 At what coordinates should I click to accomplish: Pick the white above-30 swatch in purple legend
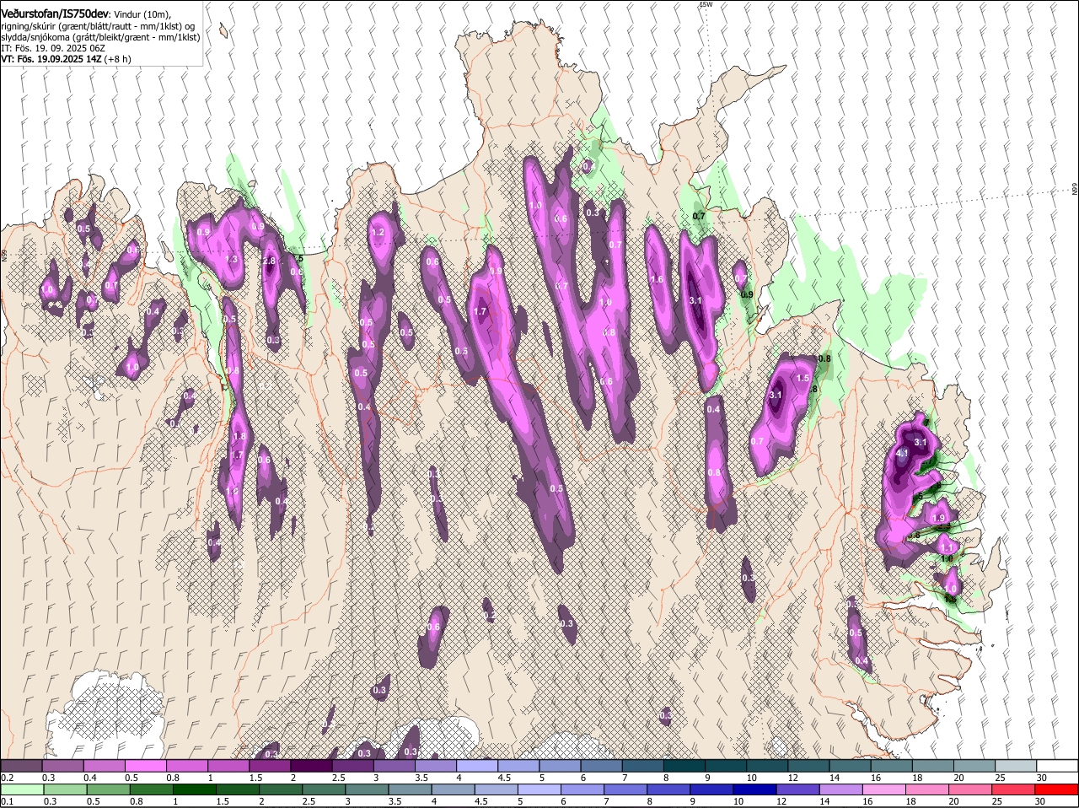(x=1057, y=766)
